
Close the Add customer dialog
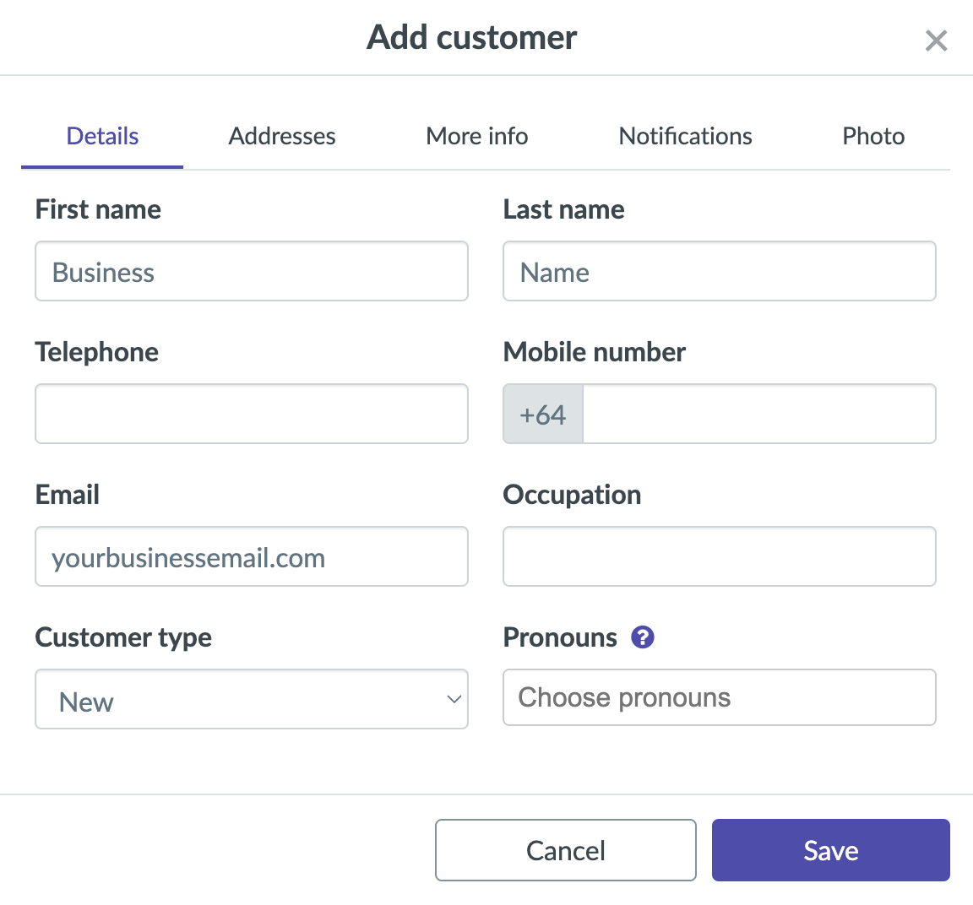click(x=936, y=41)
